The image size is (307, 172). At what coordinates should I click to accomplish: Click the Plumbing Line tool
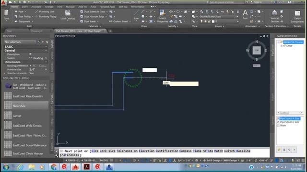tap(45, 11)
